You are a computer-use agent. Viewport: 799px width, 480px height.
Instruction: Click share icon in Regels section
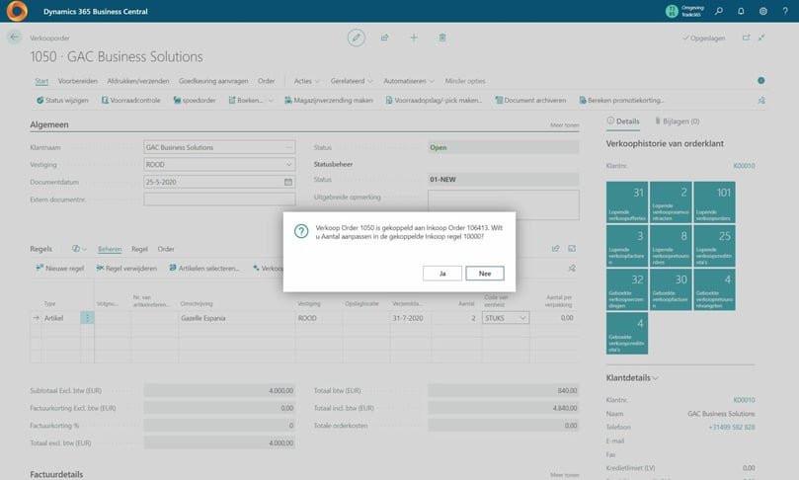click(555, 249)
